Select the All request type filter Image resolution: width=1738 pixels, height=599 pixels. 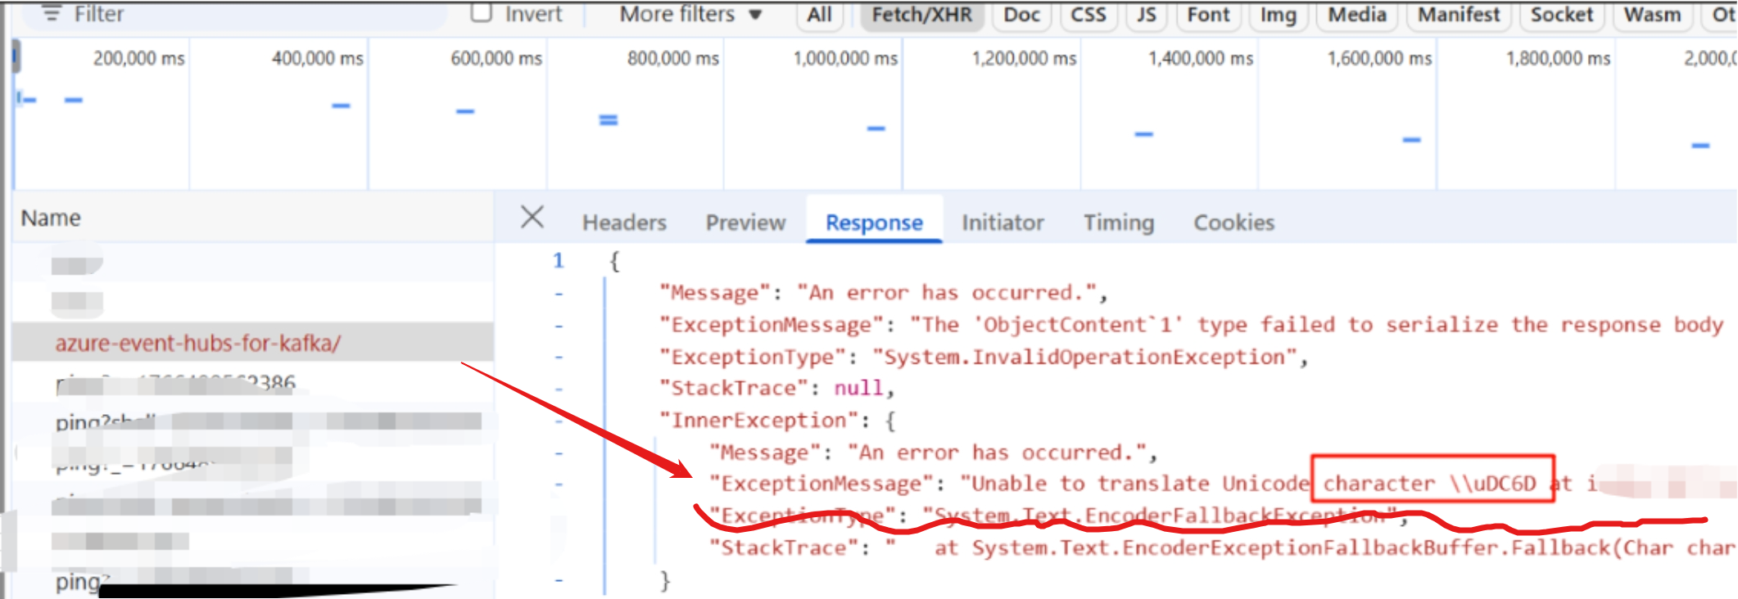(x=819, y=15)
